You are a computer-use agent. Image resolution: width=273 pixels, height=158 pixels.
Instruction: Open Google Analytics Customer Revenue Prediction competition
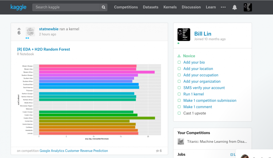click(x=74, y=151)
